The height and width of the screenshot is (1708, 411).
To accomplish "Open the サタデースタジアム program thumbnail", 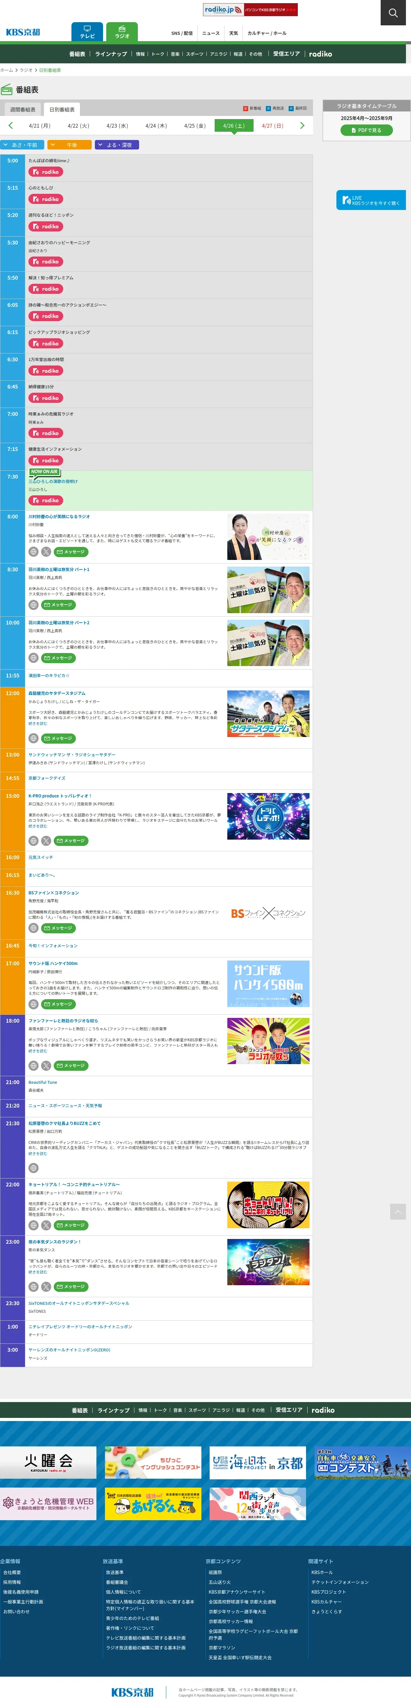I will click(x=268, y=714).
